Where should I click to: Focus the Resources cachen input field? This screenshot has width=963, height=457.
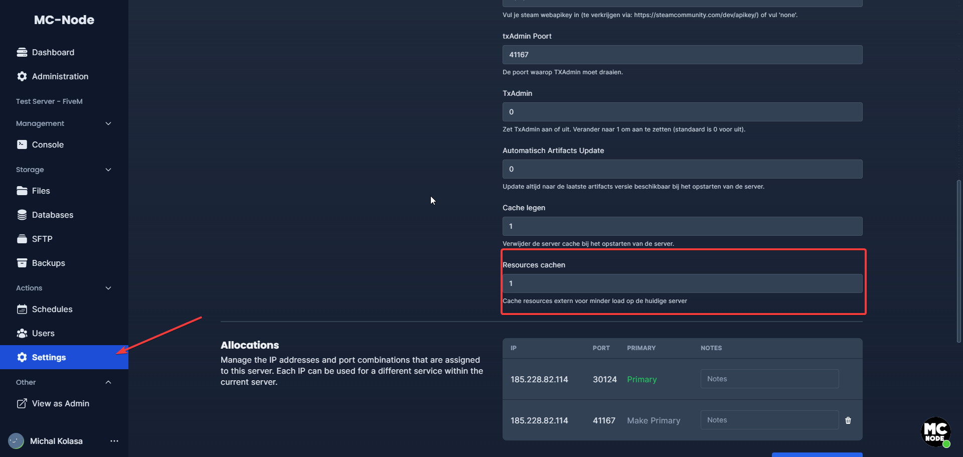(x=683, y=283)
